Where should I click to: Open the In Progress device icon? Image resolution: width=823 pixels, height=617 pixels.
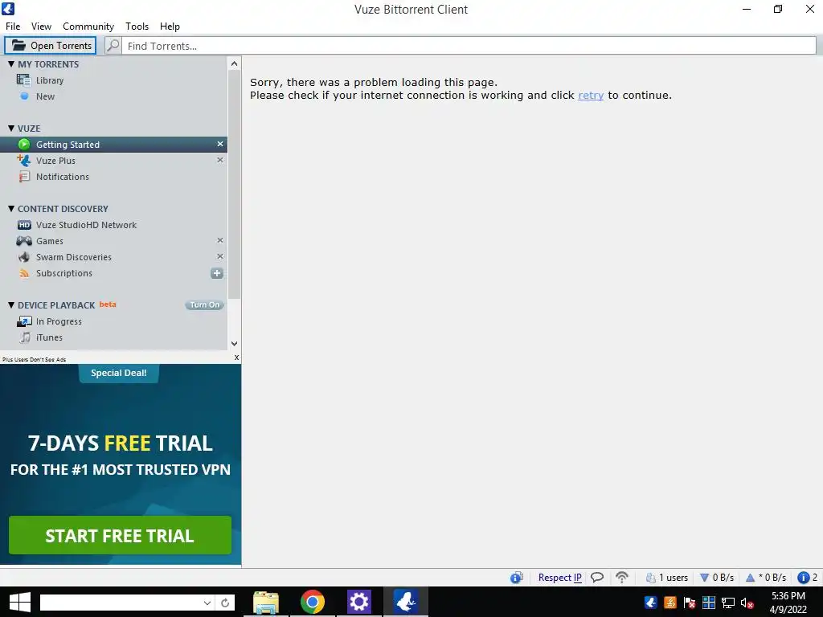coord(24,321)
